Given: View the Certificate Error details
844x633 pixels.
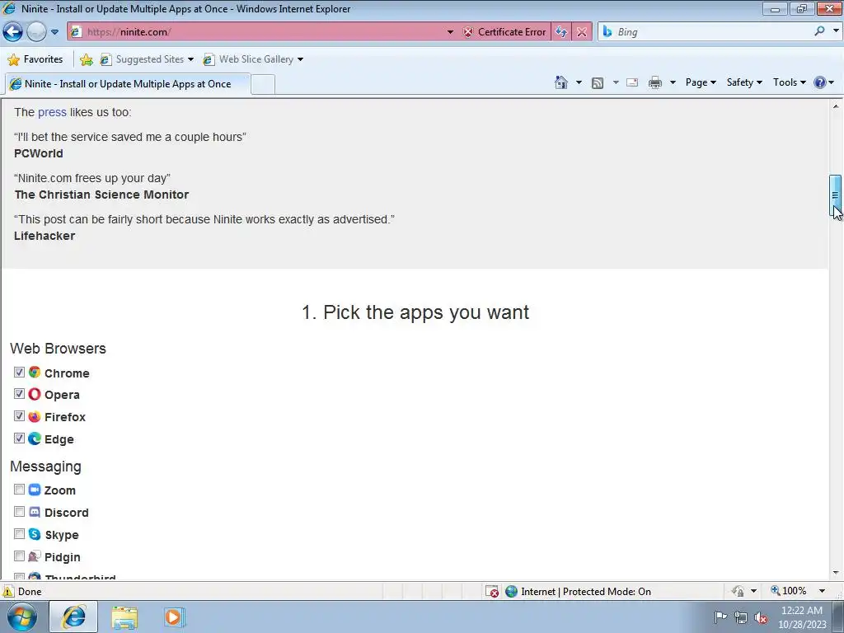Looking at the screenshot, I should click(x=504, y=32).
